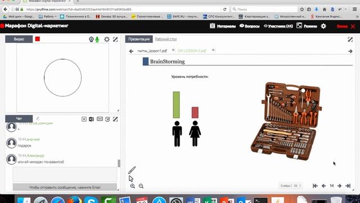
Task: Click the browser Поиск search field
Action: [264, 10]
